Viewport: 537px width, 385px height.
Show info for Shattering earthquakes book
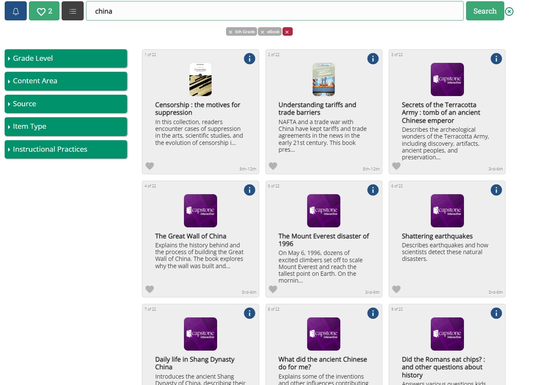tap(496, 190)
